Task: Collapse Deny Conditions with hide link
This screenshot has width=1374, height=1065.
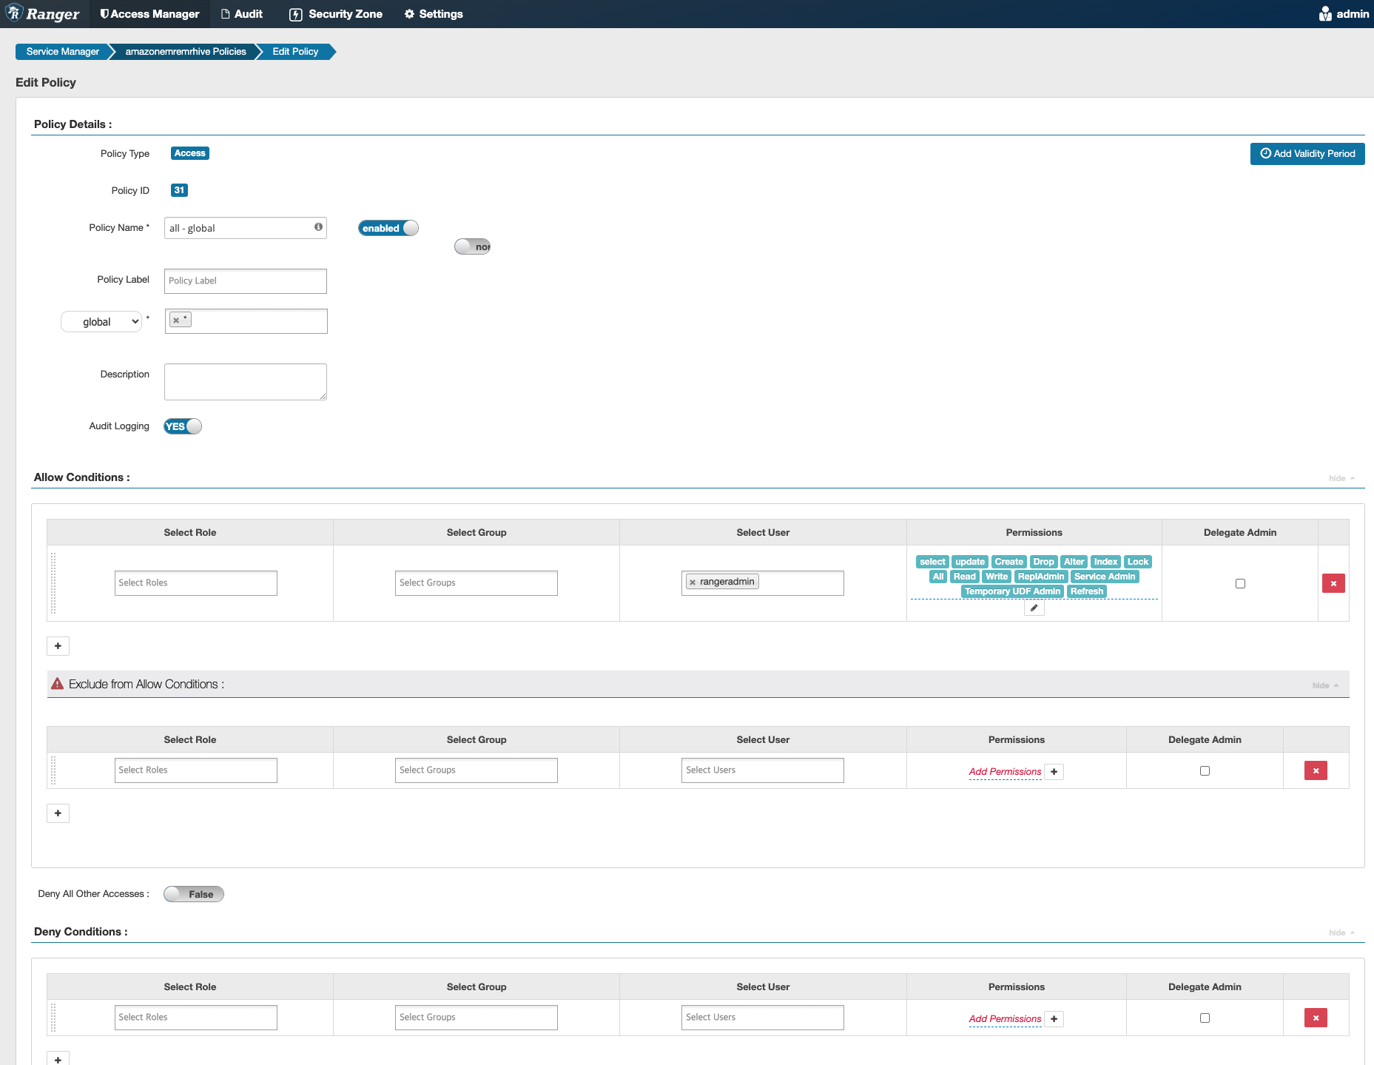Action: point(1341,933)
